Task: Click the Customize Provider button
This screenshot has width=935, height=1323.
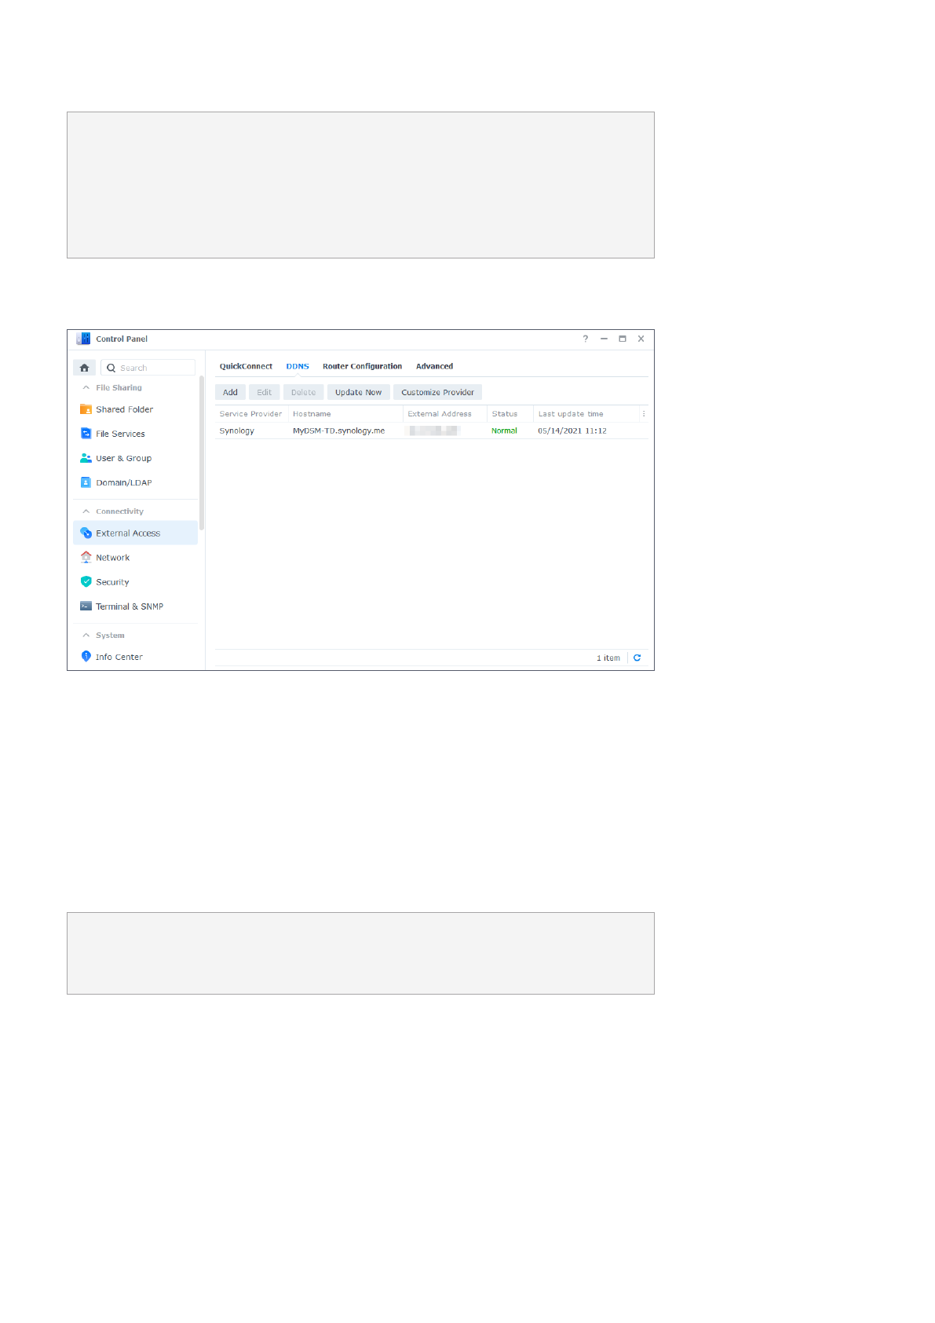Action: pyautogui.click(x=437, y=393)
